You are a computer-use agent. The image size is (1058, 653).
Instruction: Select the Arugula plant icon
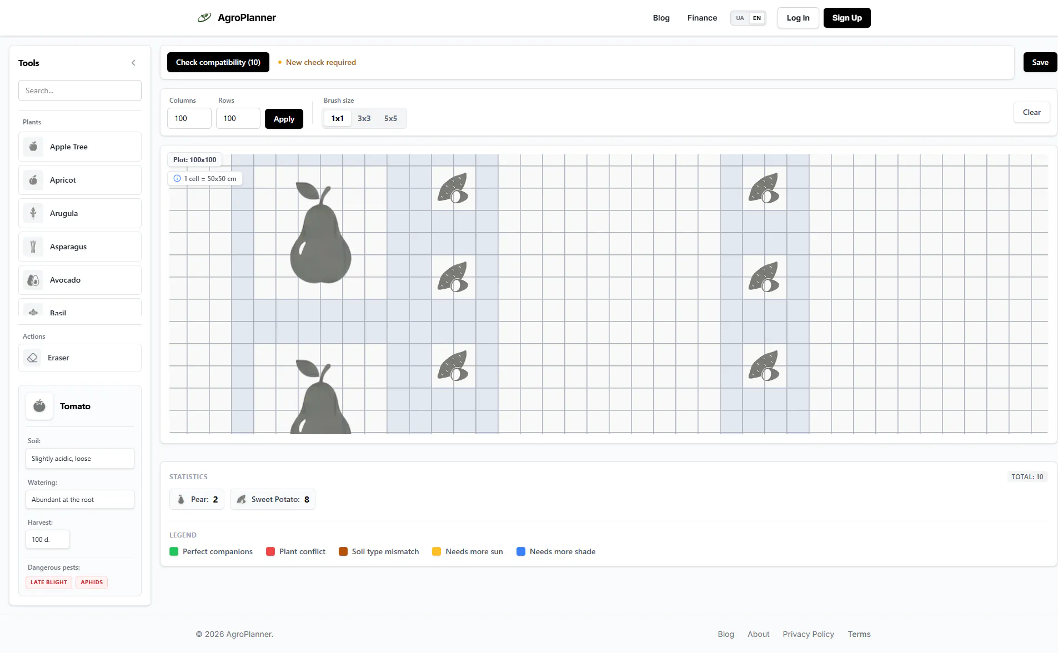[33, 213]
